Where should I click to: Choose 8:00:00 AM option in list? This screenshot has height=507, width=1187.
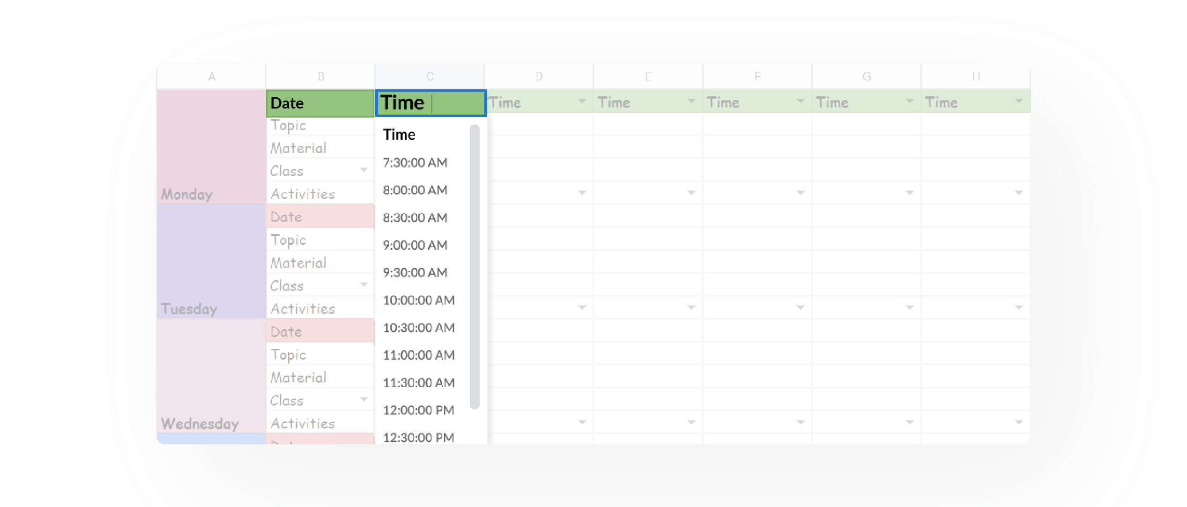coord(415,190)
